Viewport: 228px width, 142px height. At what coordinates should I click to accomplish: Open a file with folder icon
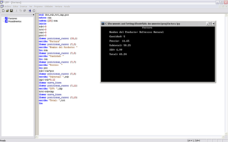[7, 11]
